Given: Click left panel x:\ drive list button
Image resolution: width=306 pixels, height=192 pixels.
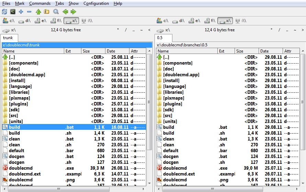Looking at the screenshot, I should (9, 30).
